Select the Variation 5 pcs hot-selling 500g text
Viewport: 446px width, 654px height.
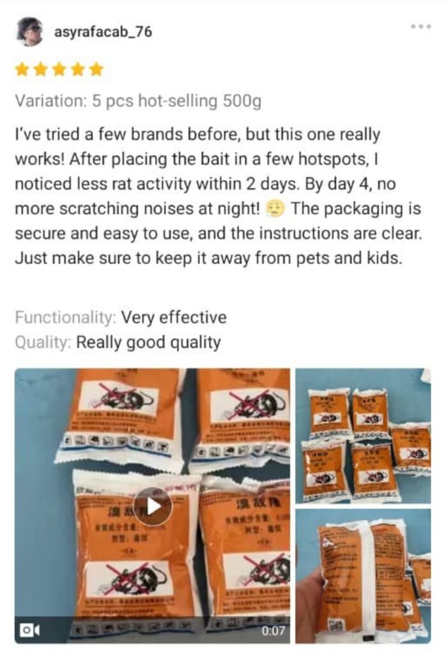click(138, 101)
